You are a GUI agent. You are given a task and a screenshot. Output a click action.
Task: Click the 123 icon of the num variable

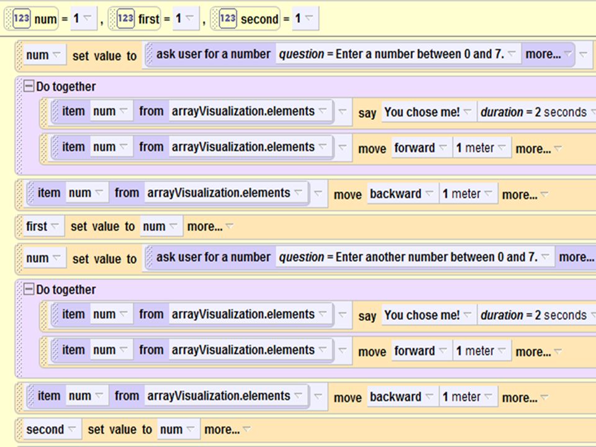coord(21,18)
